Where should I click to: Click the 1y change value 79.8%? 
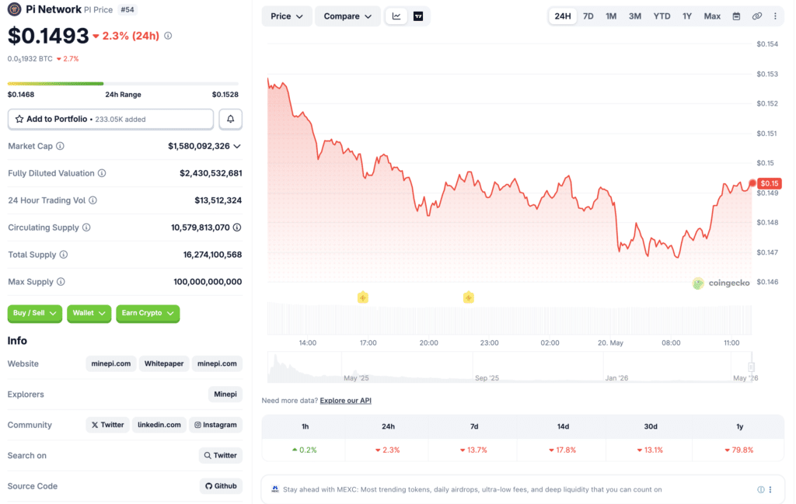739,450
